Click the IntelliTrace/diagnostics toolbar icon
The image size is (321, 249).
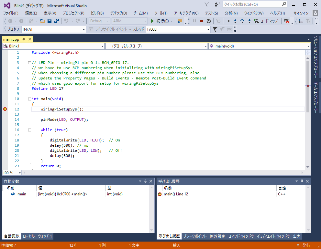click(x=286, y=21)
